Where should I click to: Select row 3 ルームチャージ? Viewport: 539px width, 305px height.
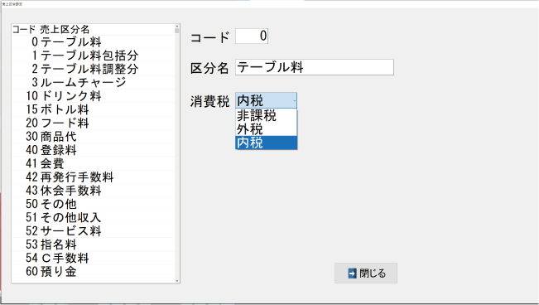point(94,82)
